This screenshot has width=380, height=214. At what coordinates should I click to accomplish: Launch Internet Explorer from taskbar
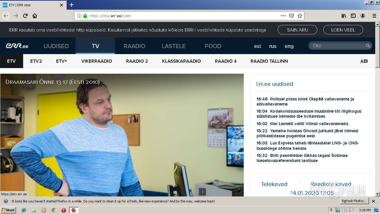24,210
